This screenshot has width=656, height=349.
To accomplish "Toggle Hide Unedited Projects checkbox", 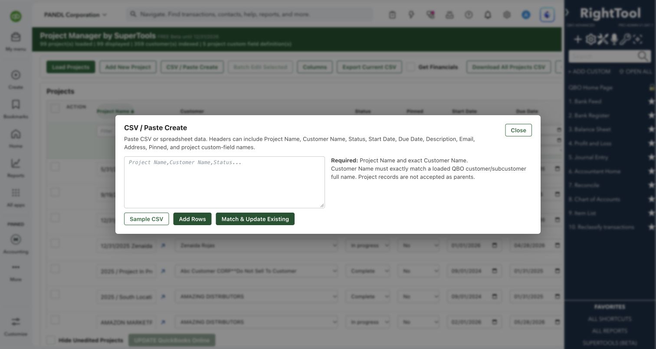I will [51, 340].
